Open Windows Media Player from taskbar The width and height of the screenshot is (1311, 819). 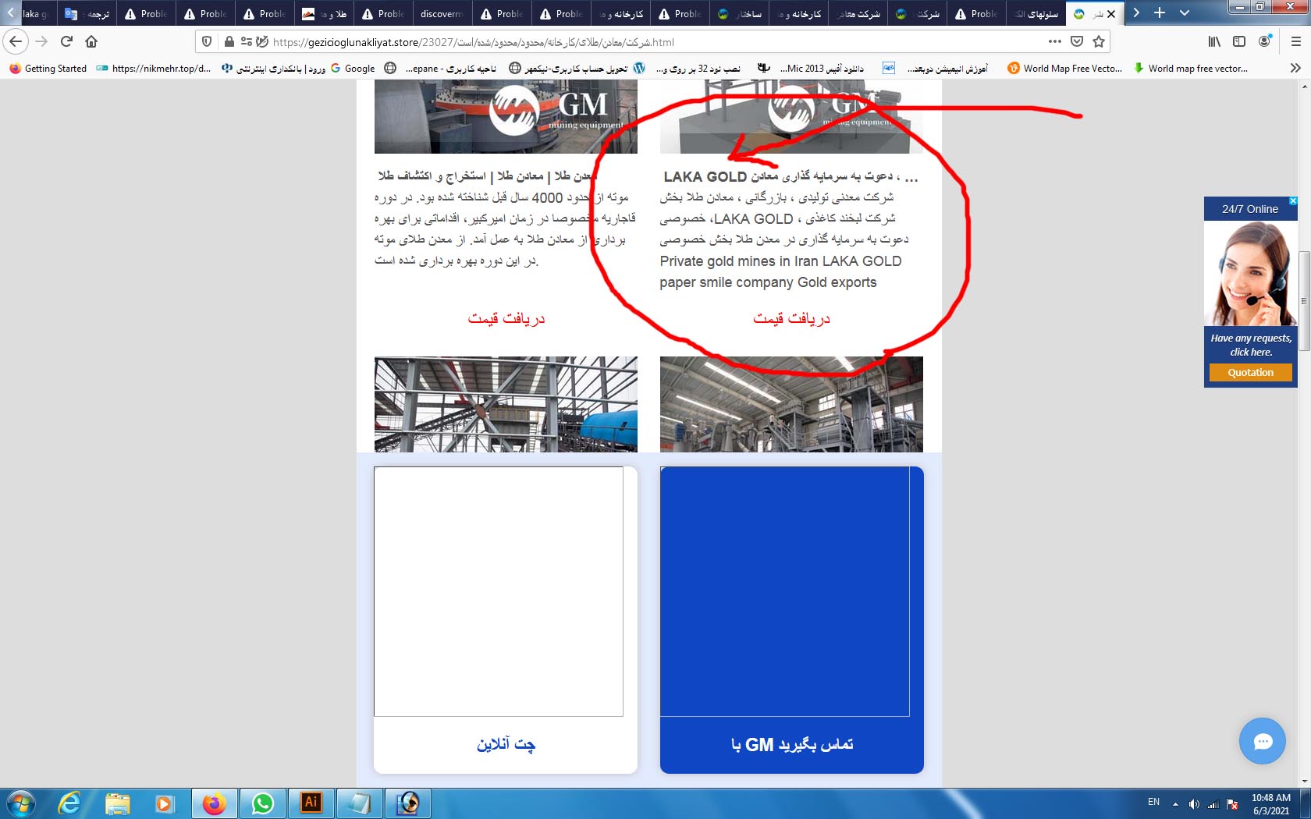point(165,803)
